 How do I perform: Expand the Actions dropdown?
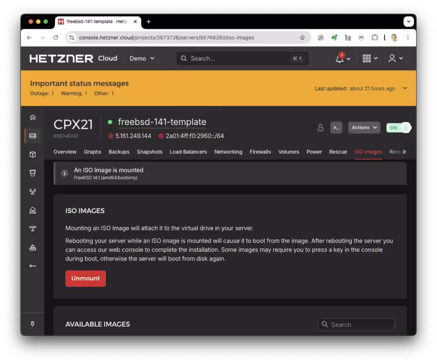[364, 127]
